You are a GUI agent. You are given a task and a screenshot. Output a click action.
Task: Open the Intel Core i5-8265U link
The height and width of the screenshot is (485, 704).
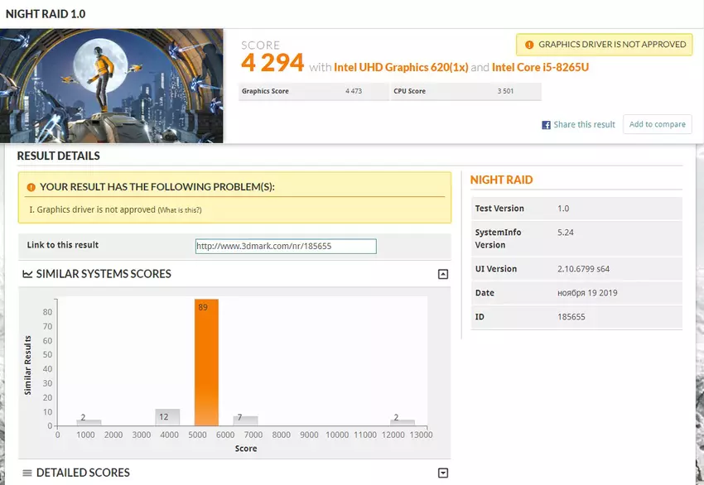click(x=540, y=67)
